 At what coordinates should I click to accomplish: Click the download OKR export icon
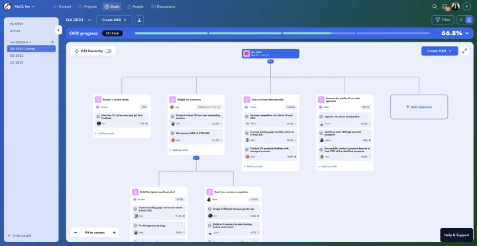point(139,20)
